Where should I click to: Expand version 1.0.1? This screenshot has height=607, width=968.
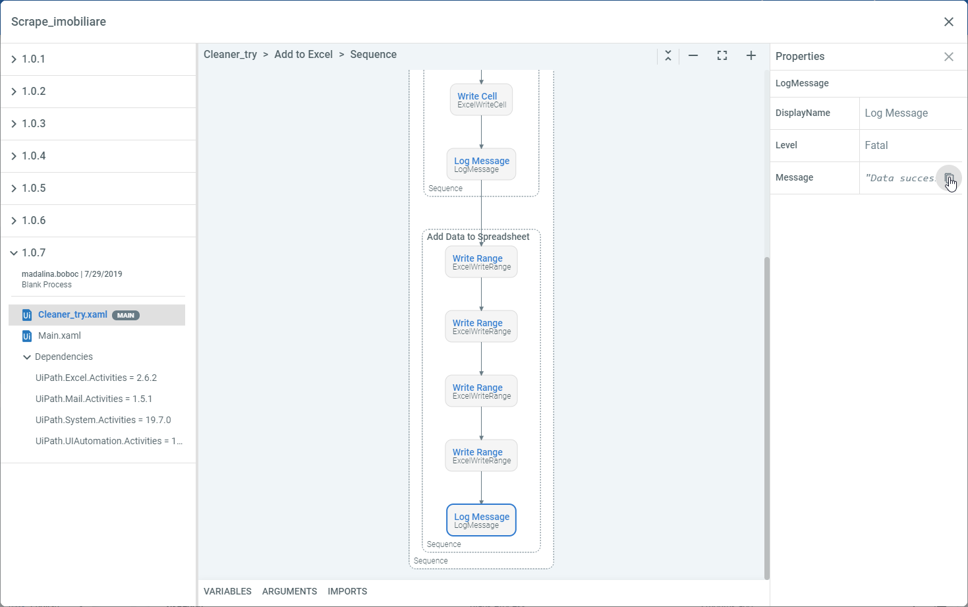click(x=14, y=59)
